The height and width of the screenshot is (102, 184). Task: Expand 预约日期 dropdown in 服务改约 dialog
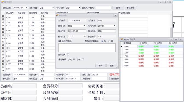84,31
